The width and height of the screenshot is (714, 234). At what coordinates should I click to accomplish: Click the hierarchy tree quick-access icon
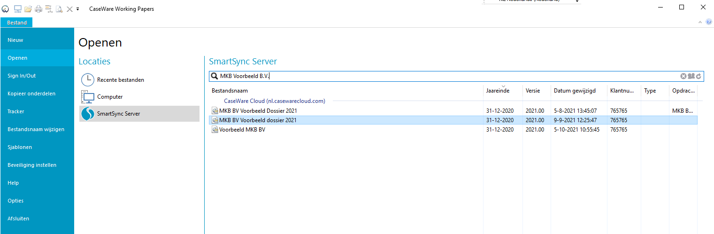(49, 9)
